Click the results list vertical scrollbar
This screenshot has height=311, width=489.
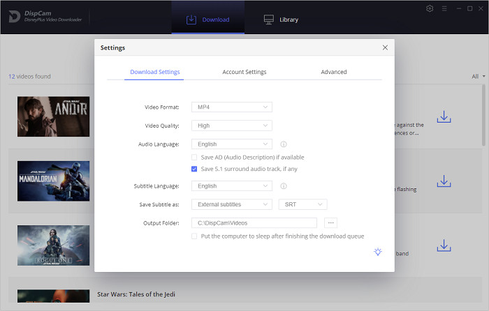coord(483,115)
